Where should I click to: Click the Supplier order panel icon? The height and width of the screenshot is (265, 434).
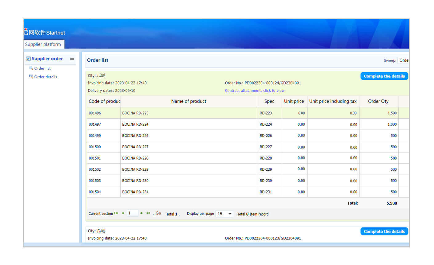(x=28, y=59)
